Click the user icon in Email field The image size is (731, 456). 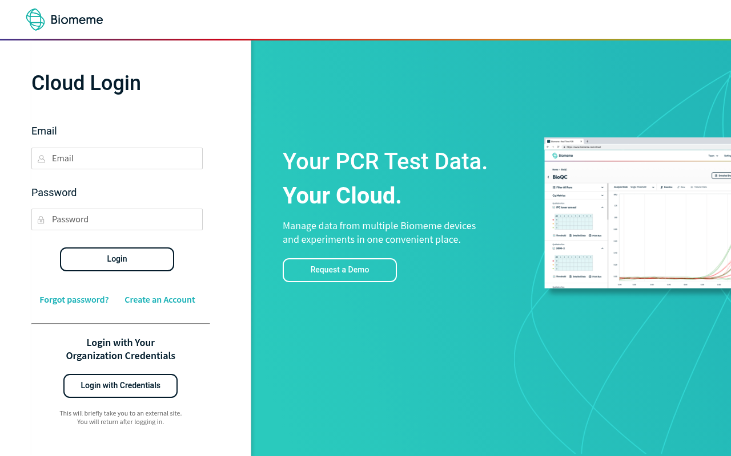point(41,159)
